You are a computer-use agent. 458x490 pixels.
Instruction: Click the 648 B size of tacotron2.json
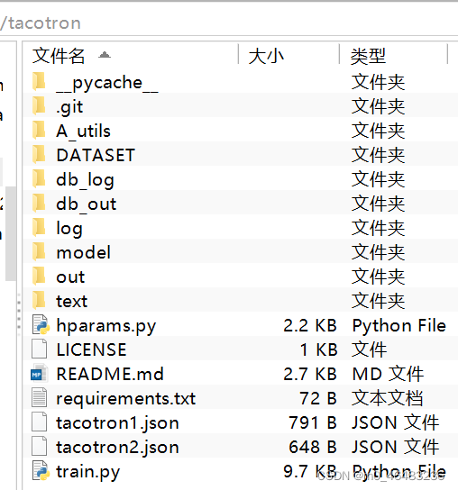tap(313, 447)
